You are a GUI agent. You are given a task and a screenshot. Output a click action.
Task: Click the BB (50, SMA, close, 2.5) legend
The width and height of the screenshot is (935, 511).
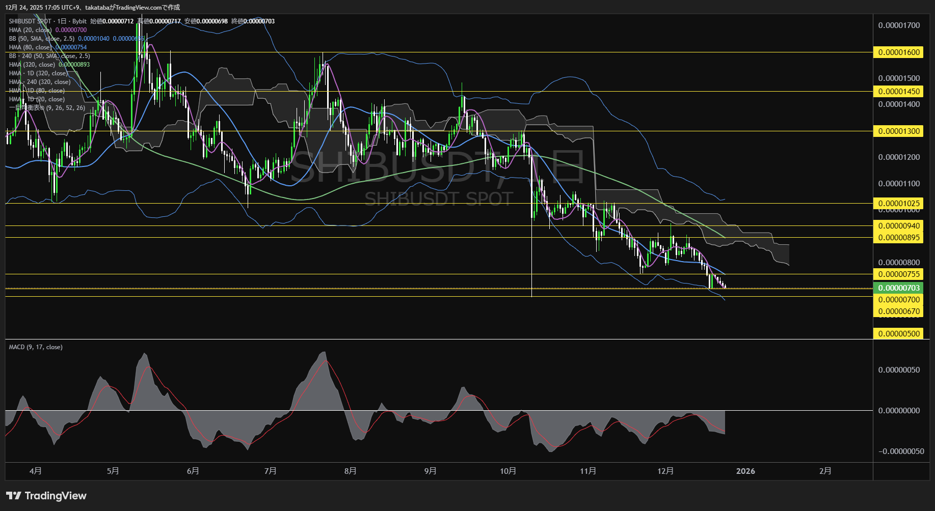(x=41, y=39)
